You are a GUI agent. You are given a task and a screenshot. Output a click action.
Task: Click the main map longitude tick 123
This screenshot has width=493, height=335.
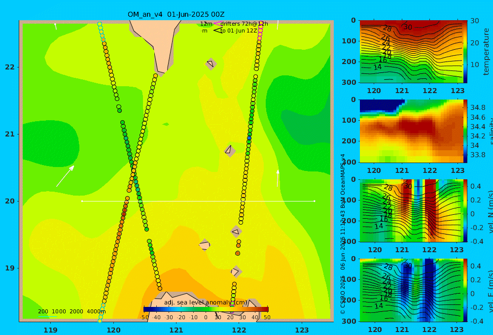coord(302,330)
